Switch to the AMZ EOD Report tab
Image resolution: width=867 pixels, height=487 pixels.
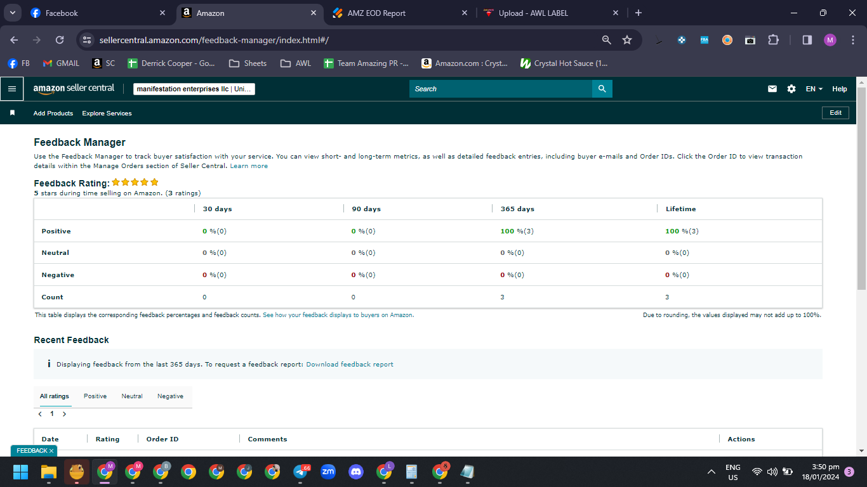point(400,13)
